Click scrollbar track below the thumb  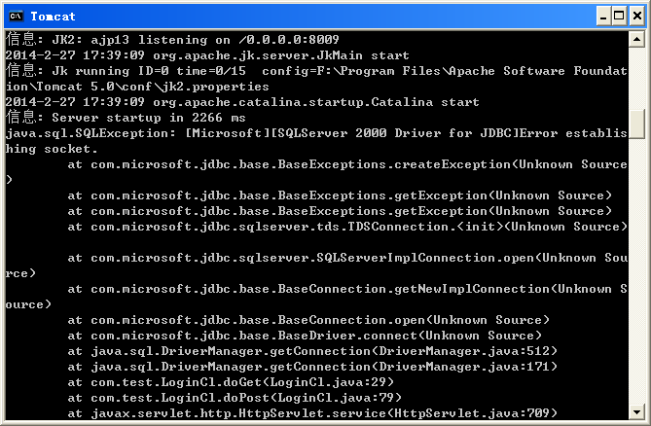pyautogui.click(x=636, y=271)
